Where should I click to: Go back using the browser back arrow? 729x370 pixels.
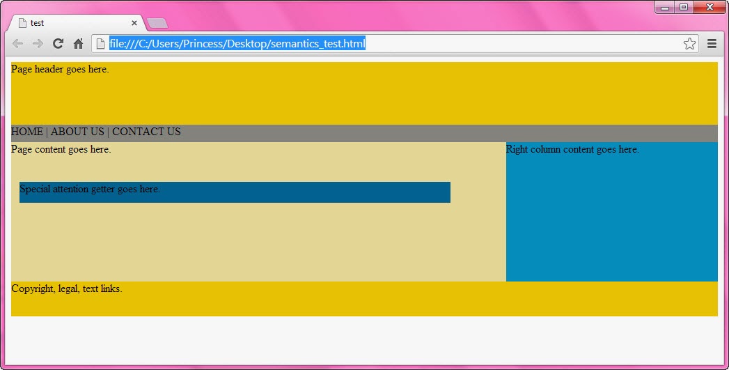pyautogui.click(x=17, y=44)
